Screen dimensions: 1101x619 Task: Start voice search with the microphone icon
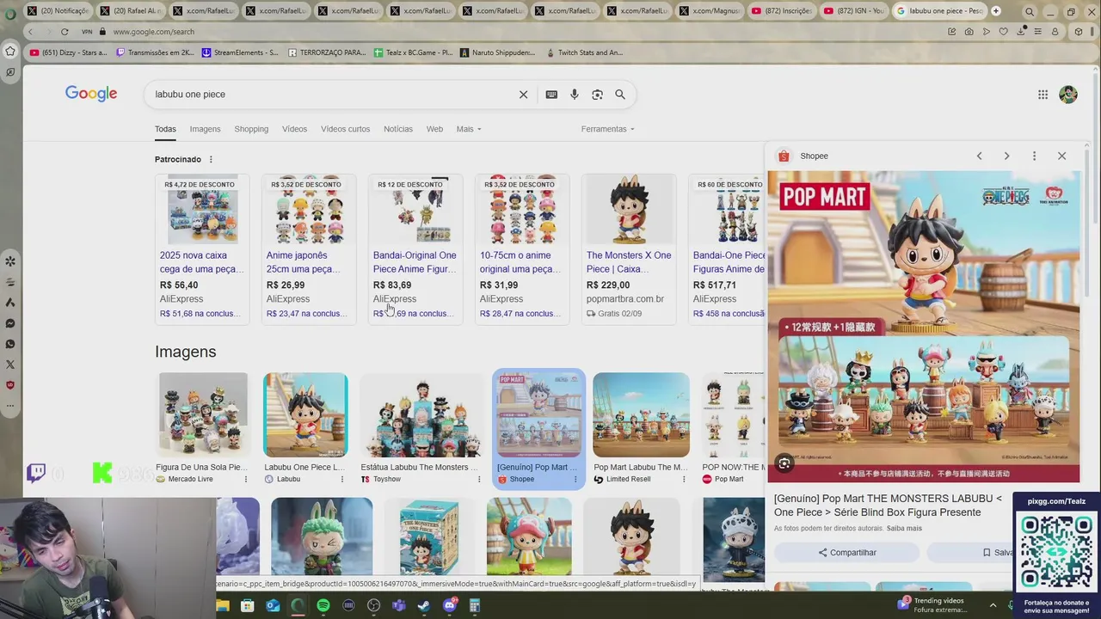pyautogui.click(x=575, y=95)
